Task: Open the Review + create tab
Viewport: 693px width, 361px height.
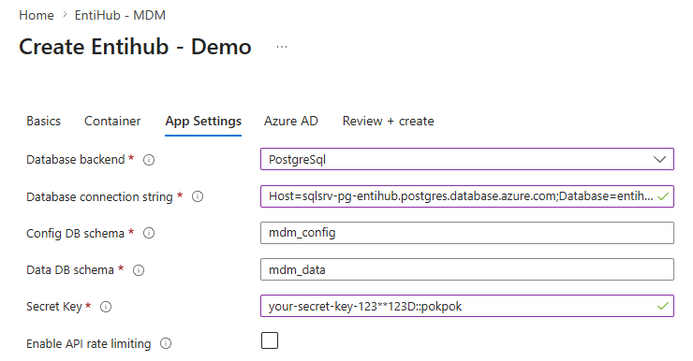Action: tap(388, 121)
